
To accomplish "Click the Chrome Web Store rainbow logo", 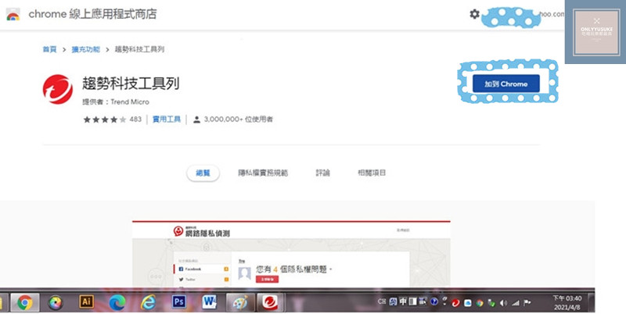I will click(x=13, y=15).
